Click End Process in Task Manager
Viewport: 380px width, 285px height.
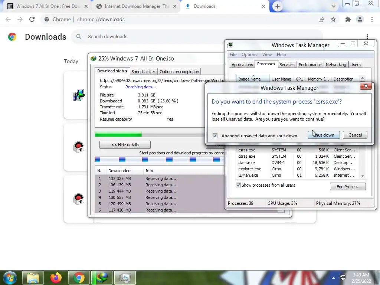pyautogui.click(x=347, y=187)
